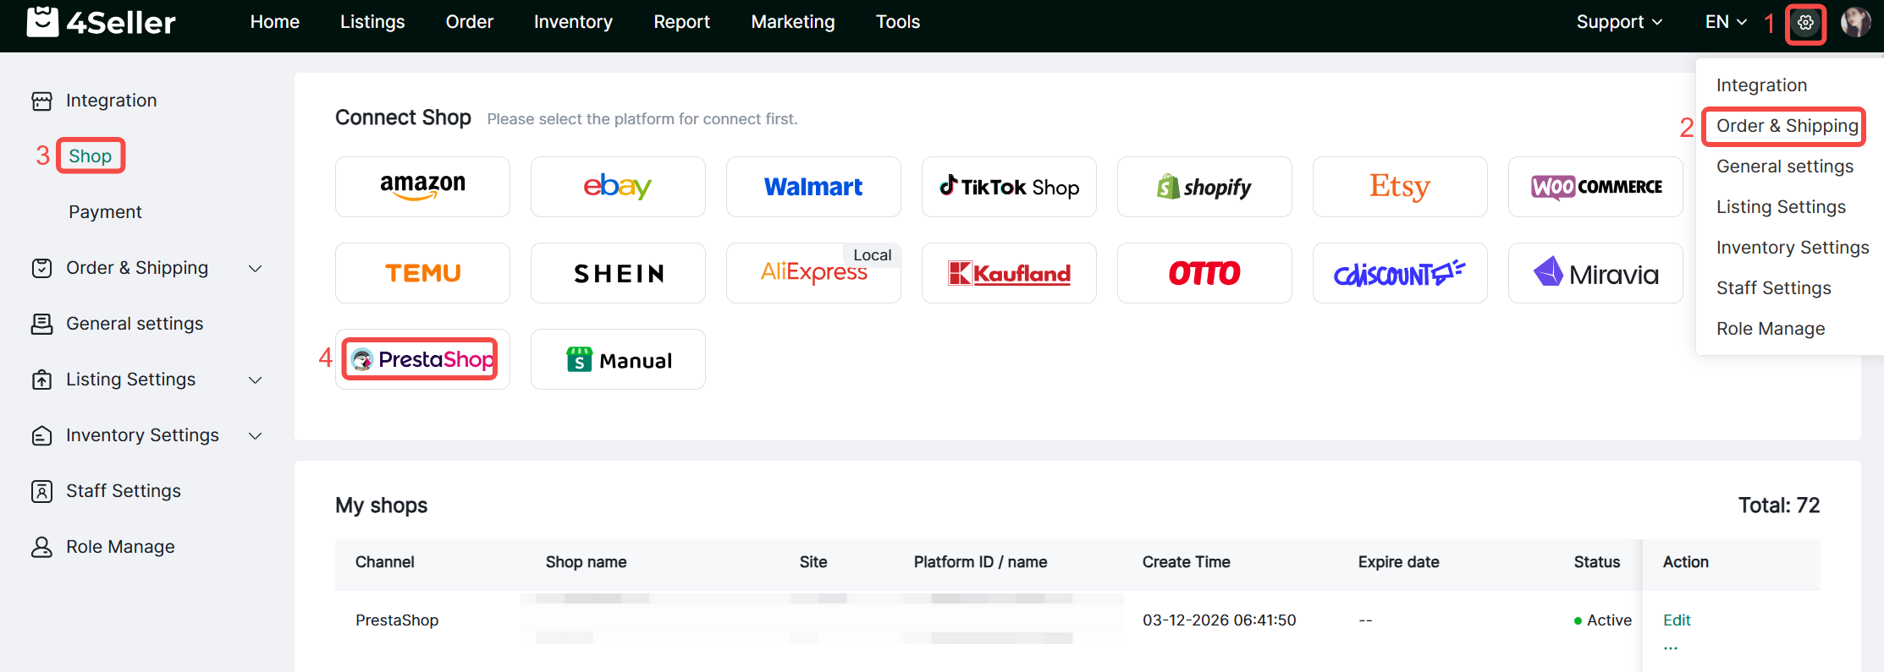Screen dimensions: 1884x672
Task: Open the user profile avatar
Action: coord(1855,23)
